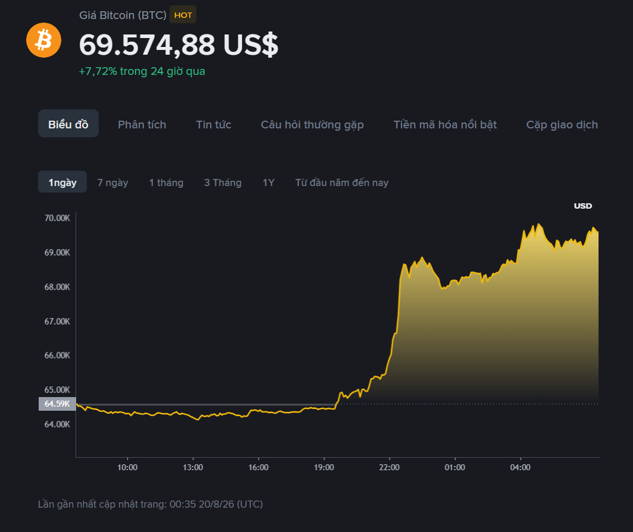Click the 70.00K y-axis label
The image size is (633, 532).
[57, 218]
